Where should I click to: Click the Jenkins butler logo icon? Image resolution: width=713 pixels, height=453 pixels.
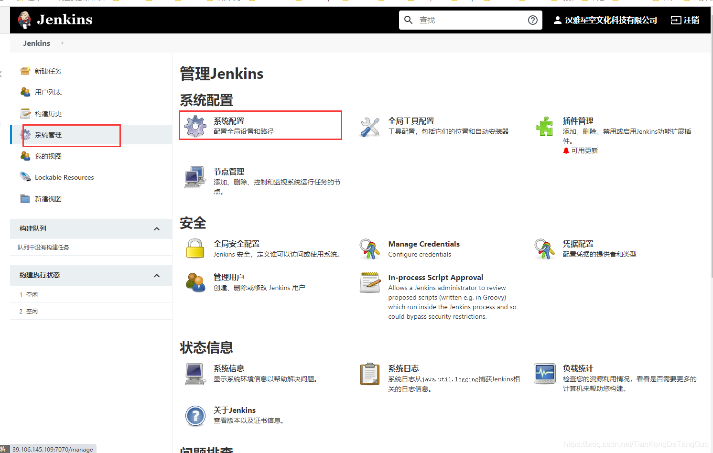tap(24, 20)
